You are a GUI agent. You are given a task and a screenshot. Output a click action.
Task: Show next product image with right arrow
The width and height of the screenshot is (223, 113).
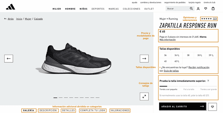point(144,59)
